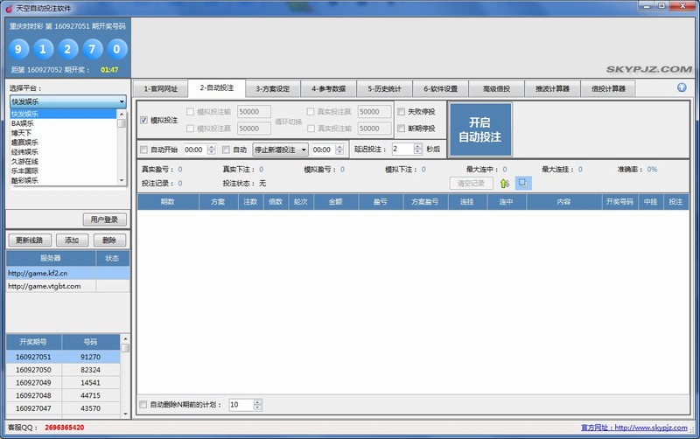The height and width of the screenshot is (439, 700).
Task: Enable the 模拟投注 checkbox
Action: pos(144,120)
